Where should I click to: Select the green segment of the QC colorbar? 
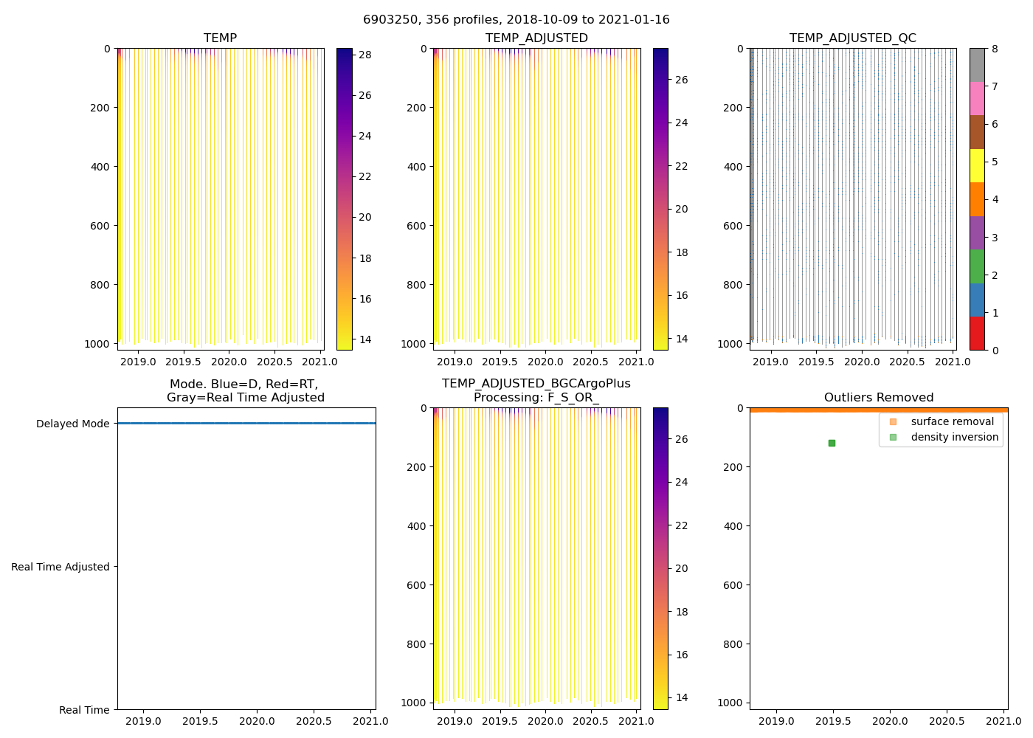tap(977, 266)
